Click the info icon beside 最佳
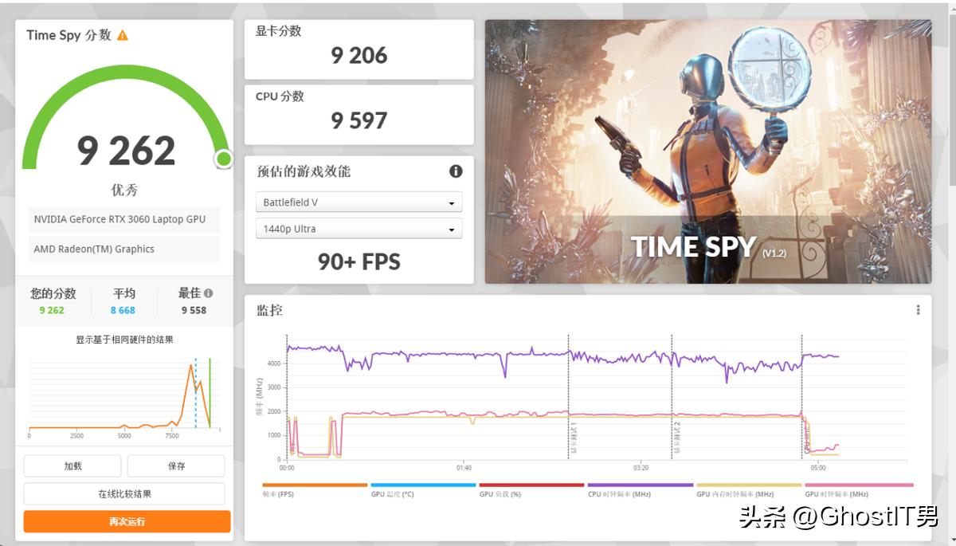 pos(209,293)
